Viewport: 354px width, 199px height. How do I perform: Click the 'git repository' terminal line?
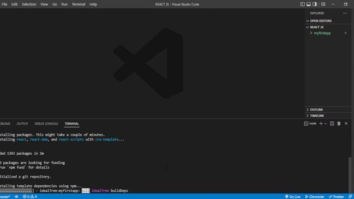[x=25, y=177]
